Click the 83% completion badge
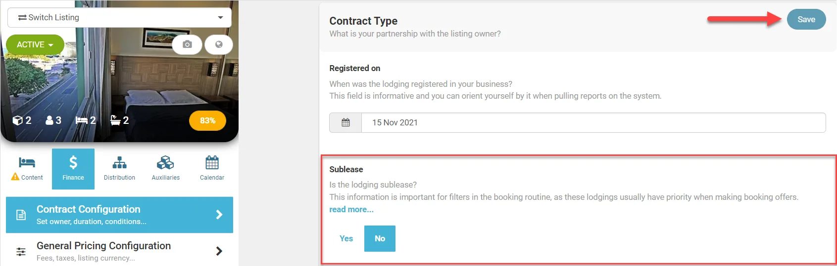This screenshot has width=837, height=266. [x=207, y=120]
